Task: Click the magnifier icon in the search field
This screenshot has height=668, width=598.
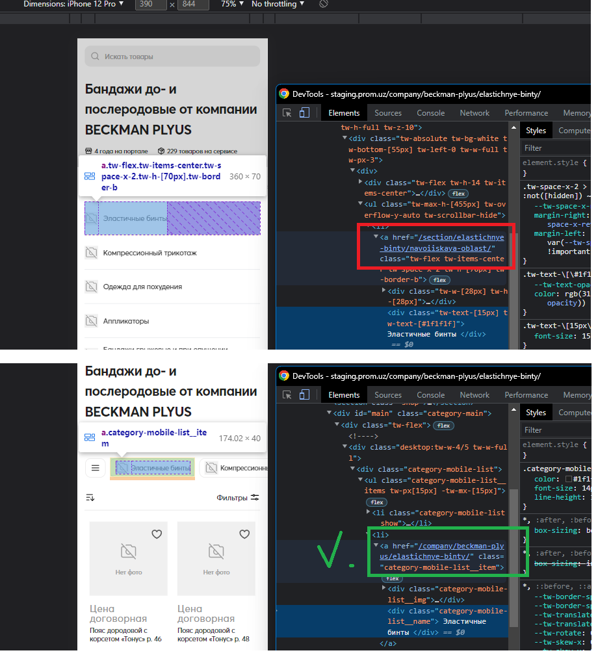Action: [x=95, y=57]
